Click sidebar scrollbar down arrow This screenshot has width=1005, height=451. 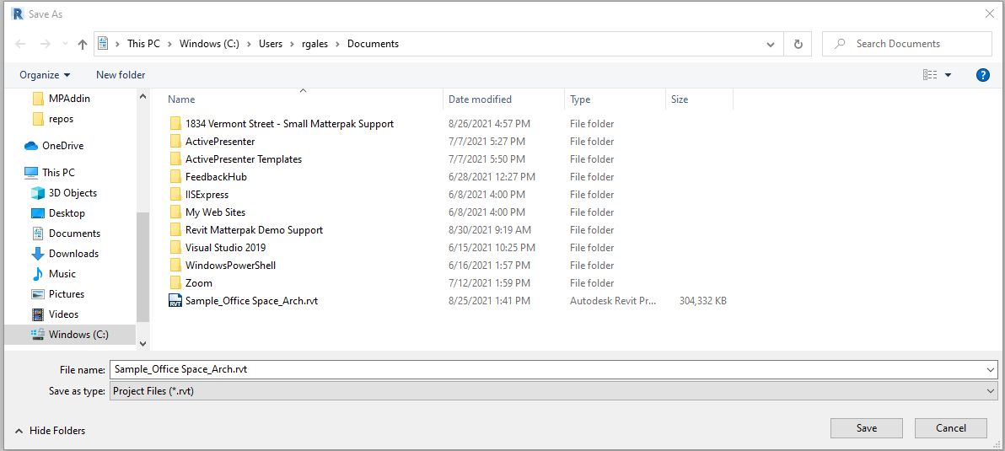point(142,344)
